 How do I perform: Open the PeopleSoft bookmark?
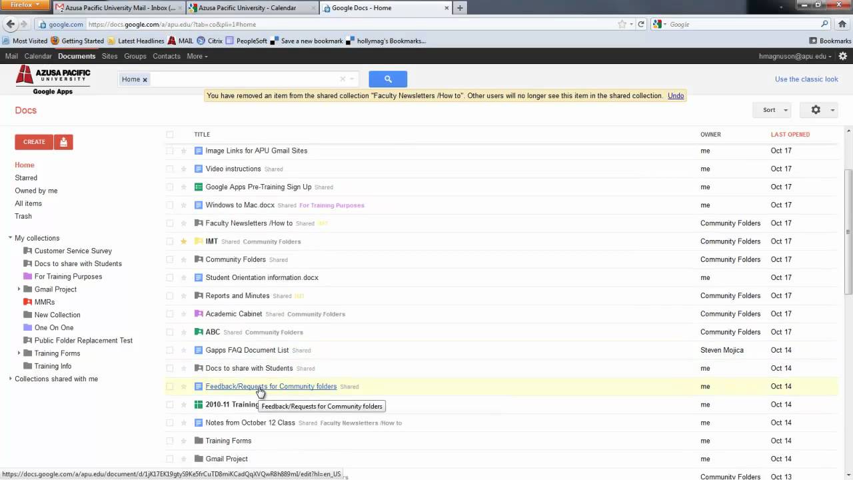(247, 41)
